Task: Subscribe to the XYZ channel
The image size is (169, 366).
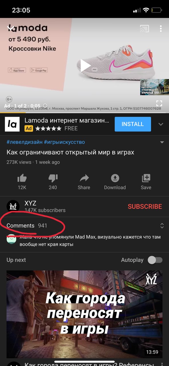Action: [x=145, y=206]
